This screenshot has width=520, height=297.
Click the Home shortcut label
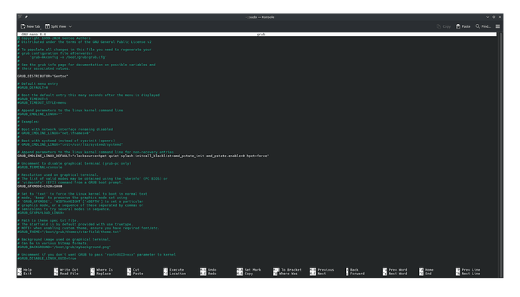(429, 270)
